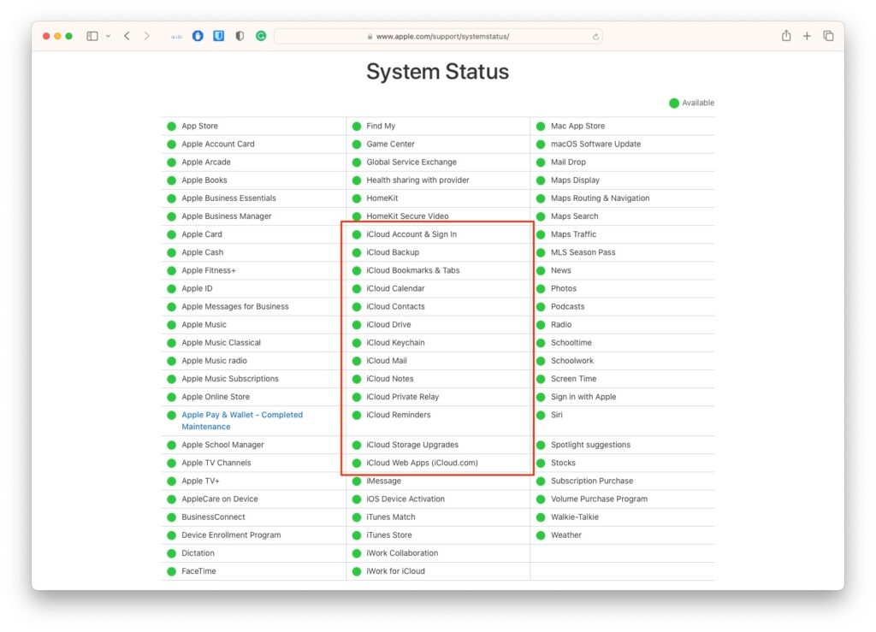Reload the page with the refresh icon
The image size is (876, 632).
[595, 37]
